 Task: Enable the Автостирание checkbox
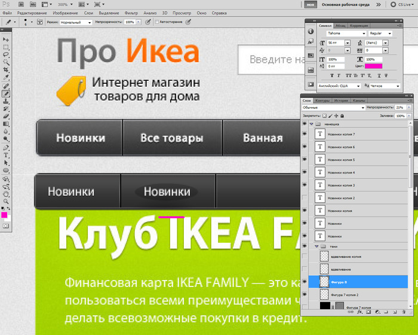[156, 22]
